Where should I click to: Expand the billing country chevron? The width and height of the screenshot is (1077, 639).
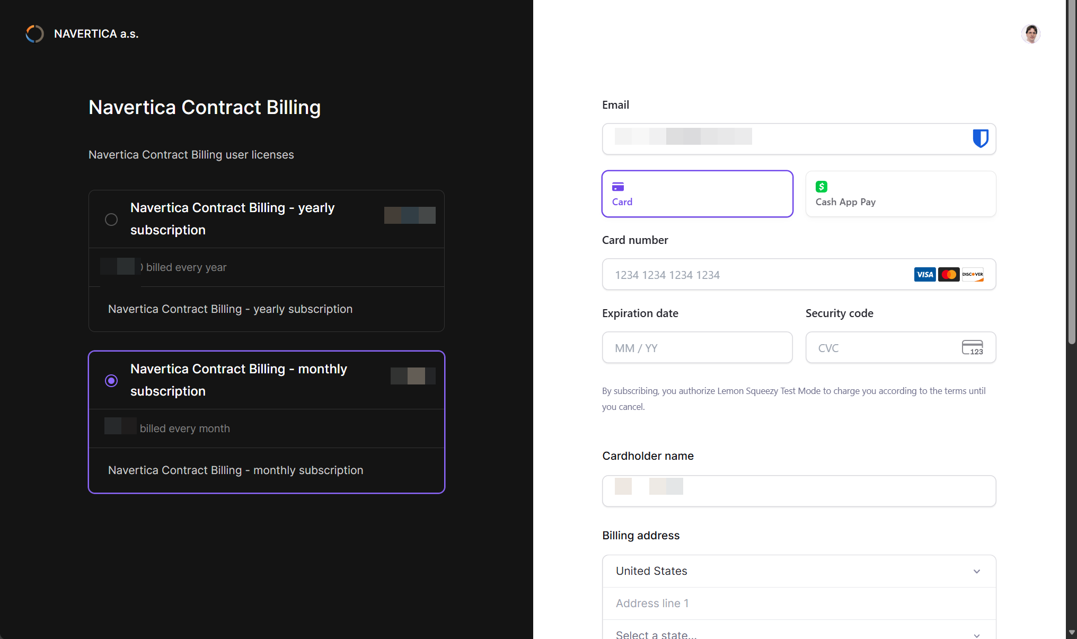tap(976, 571)
